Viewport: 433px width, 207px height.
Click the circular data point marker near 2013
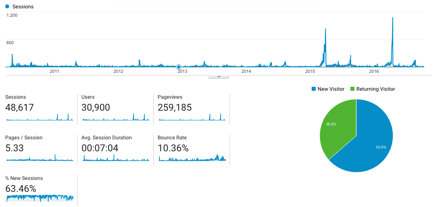(x=179, y=66)
